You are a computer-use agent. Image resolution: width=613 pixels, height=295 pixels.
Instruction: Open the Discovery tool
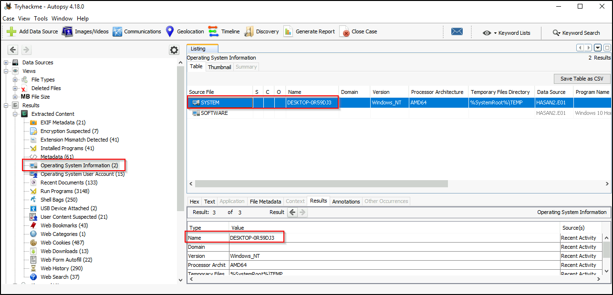click(261, 31)
